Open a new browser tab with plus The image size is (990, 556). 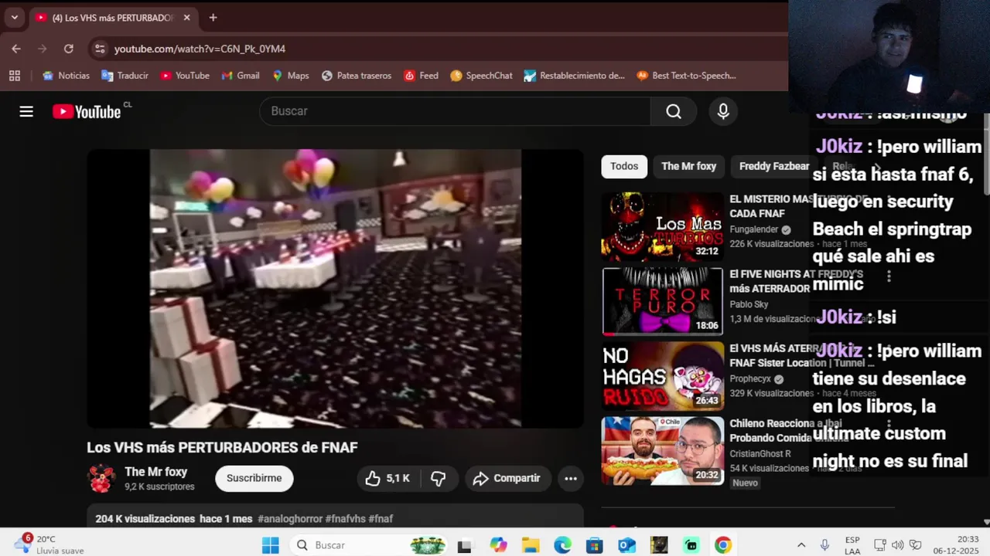pyautogui.click(x=213, y=18)
